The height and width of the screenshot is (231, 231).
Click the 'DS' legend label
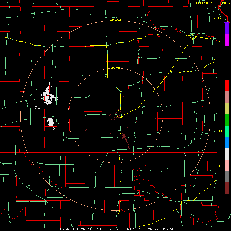coord(220,154)
